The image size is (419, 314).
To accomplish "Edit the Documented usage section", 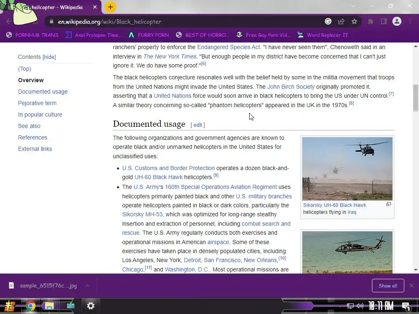I will click(x=198, y=125).
